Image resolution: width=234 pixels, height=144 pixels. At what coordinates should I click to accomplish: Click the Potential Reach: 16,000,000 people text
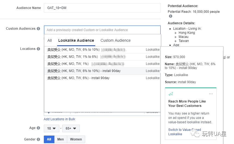(x=193, y=12)
